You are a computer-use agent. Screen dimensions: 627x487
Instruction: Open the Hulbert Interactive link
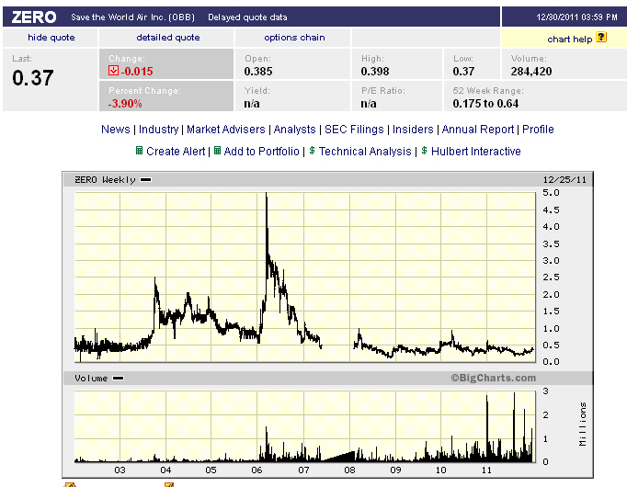pos(476,152)
